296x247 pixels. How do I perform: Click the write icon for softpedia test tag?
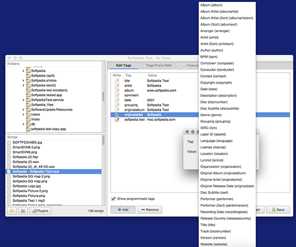click(117, 120)
